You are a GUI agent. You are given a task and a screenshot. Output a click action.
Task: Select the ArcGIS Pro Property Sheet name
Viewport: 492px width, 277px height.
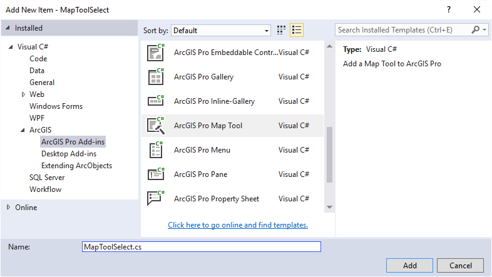click(217, 199)
